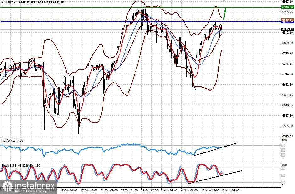Image resolution: width=295 pixels, height=194 pixels.
Task: Click the 13 Nov 09:00 time label
Action: pos(231,191)
